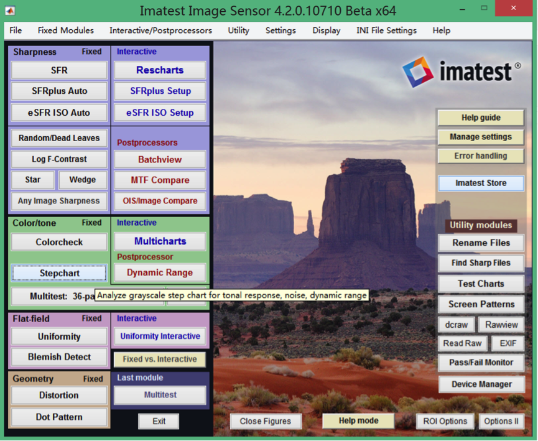
Task: Visit the Imatest Store
Action: 481,183
